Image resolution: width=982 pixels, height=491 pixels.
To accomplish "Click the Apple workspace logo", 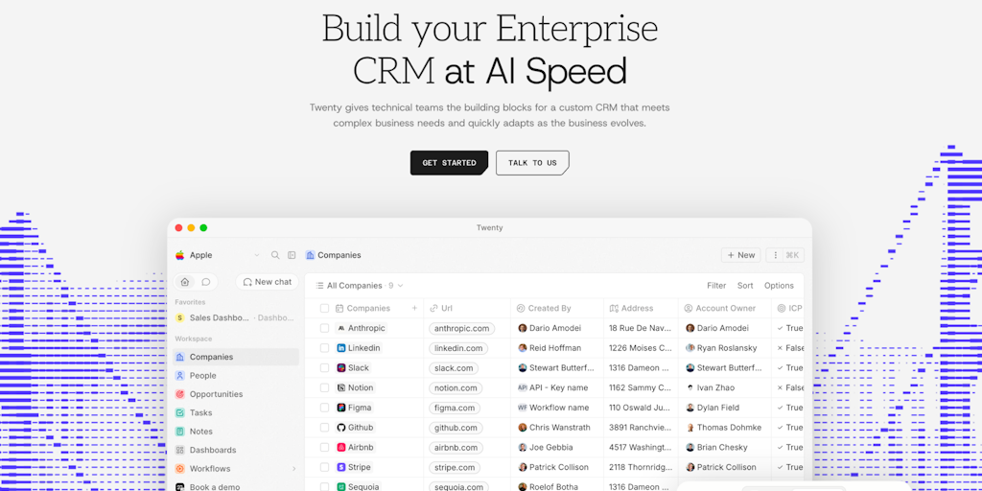I will [x=180, y=255].
